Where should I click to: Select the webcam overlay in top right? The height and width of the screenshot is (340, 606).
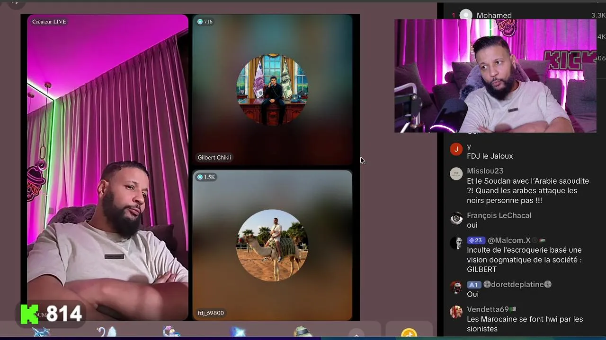tap(495, 76)
